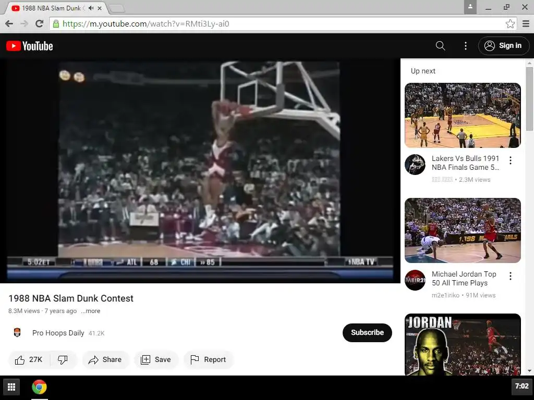Open the system tray clock showing 7:02
Screen dimensions: 534x400
[x=521, y=386]
